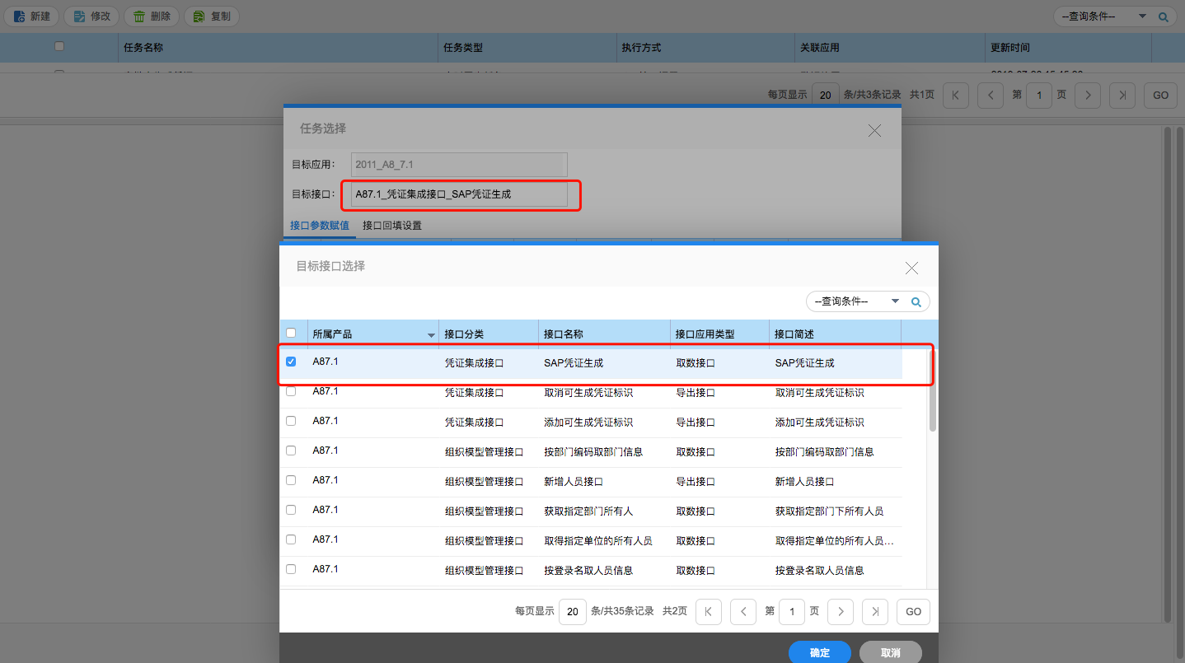Close the 目标接口选择 dialog

coord(911,268)
